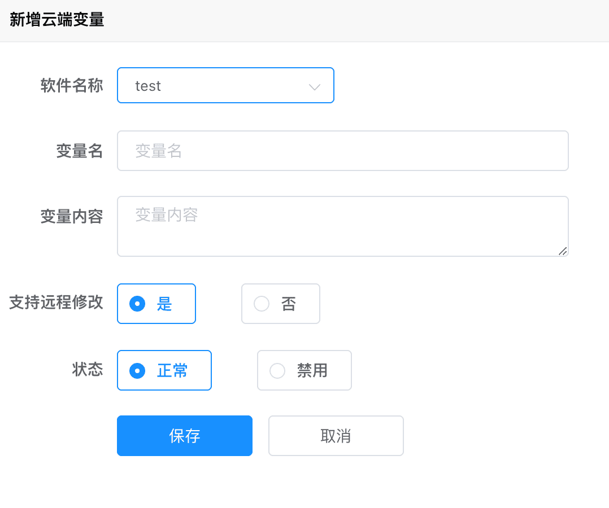Set 状态 to 正常
The height and width of the screenshot is (508, 609).
[x=164, y=370]
